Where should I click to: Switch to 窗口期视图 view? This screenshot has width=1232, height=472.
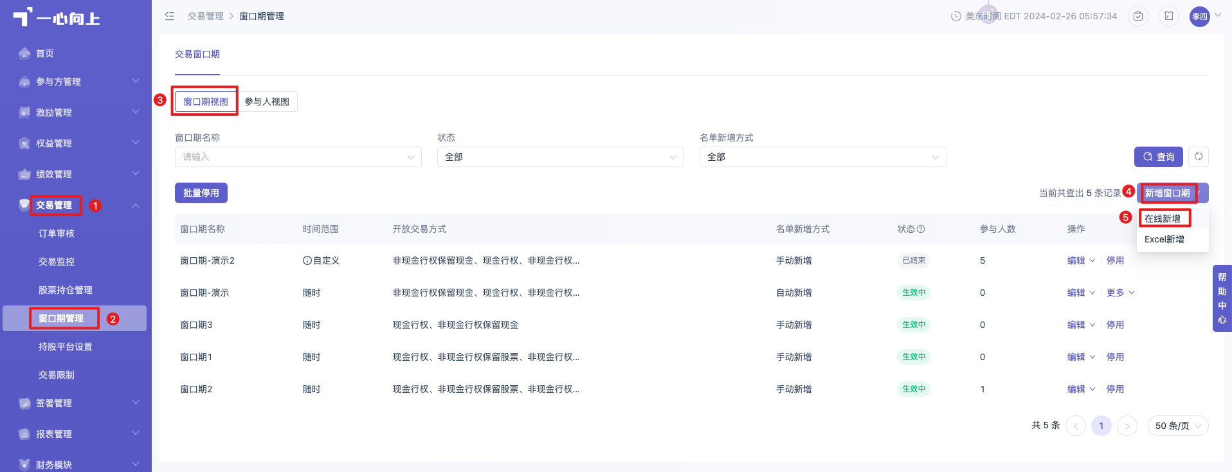[206, 102]
